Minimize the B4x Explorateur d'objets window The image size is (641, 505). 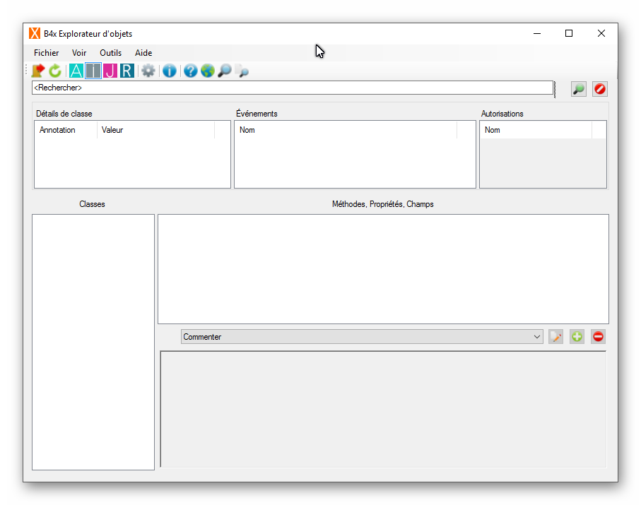point(537,33)
